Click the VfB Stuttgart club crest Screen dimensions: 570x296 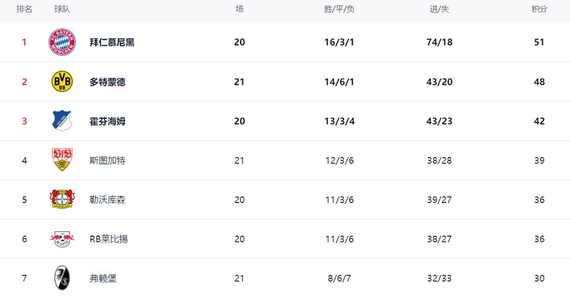pos(62,160)
